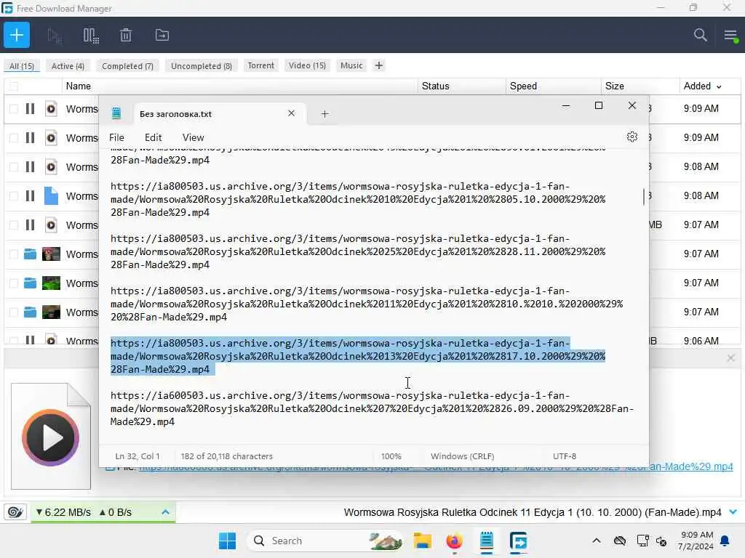Click the red video thumbnail in the downloads list
This screenshot has height=558, width=745.
tap(52, 254)
